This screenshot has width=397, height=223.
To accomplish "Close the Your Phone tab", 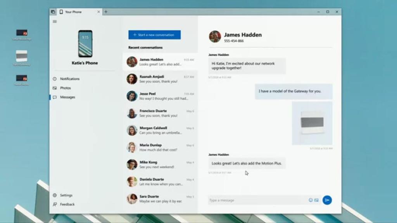I will 98,12.
